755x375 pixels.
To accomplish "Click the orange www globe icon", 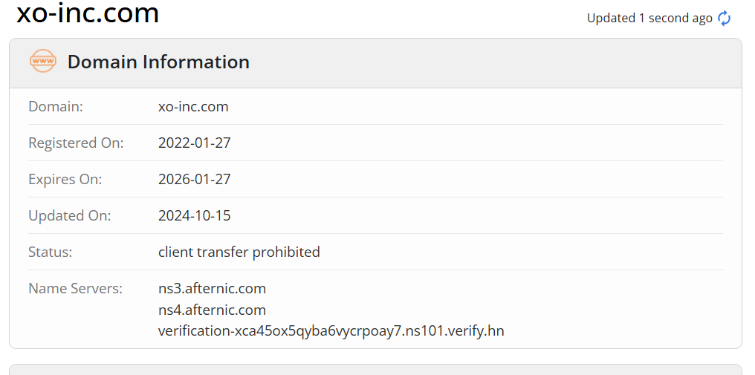I will tap(43, 61).
